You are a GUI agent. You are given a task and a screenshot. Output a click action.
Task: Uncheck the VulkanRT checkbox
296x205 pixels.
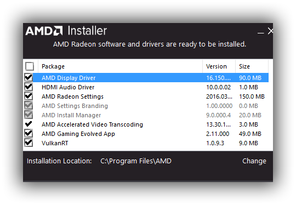29,143
